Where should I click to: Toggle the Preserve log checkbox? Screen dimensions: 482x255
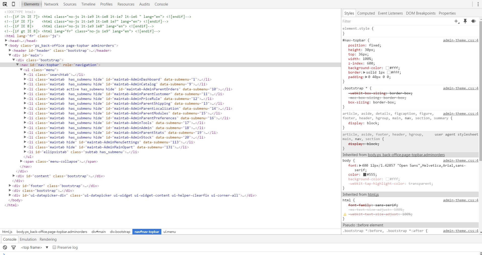click(x=54, y=247)
